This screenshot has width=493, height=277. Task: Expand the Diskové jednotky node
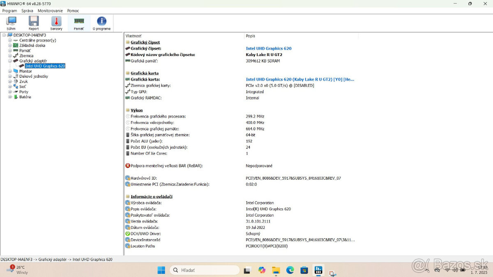coord(10,76)
